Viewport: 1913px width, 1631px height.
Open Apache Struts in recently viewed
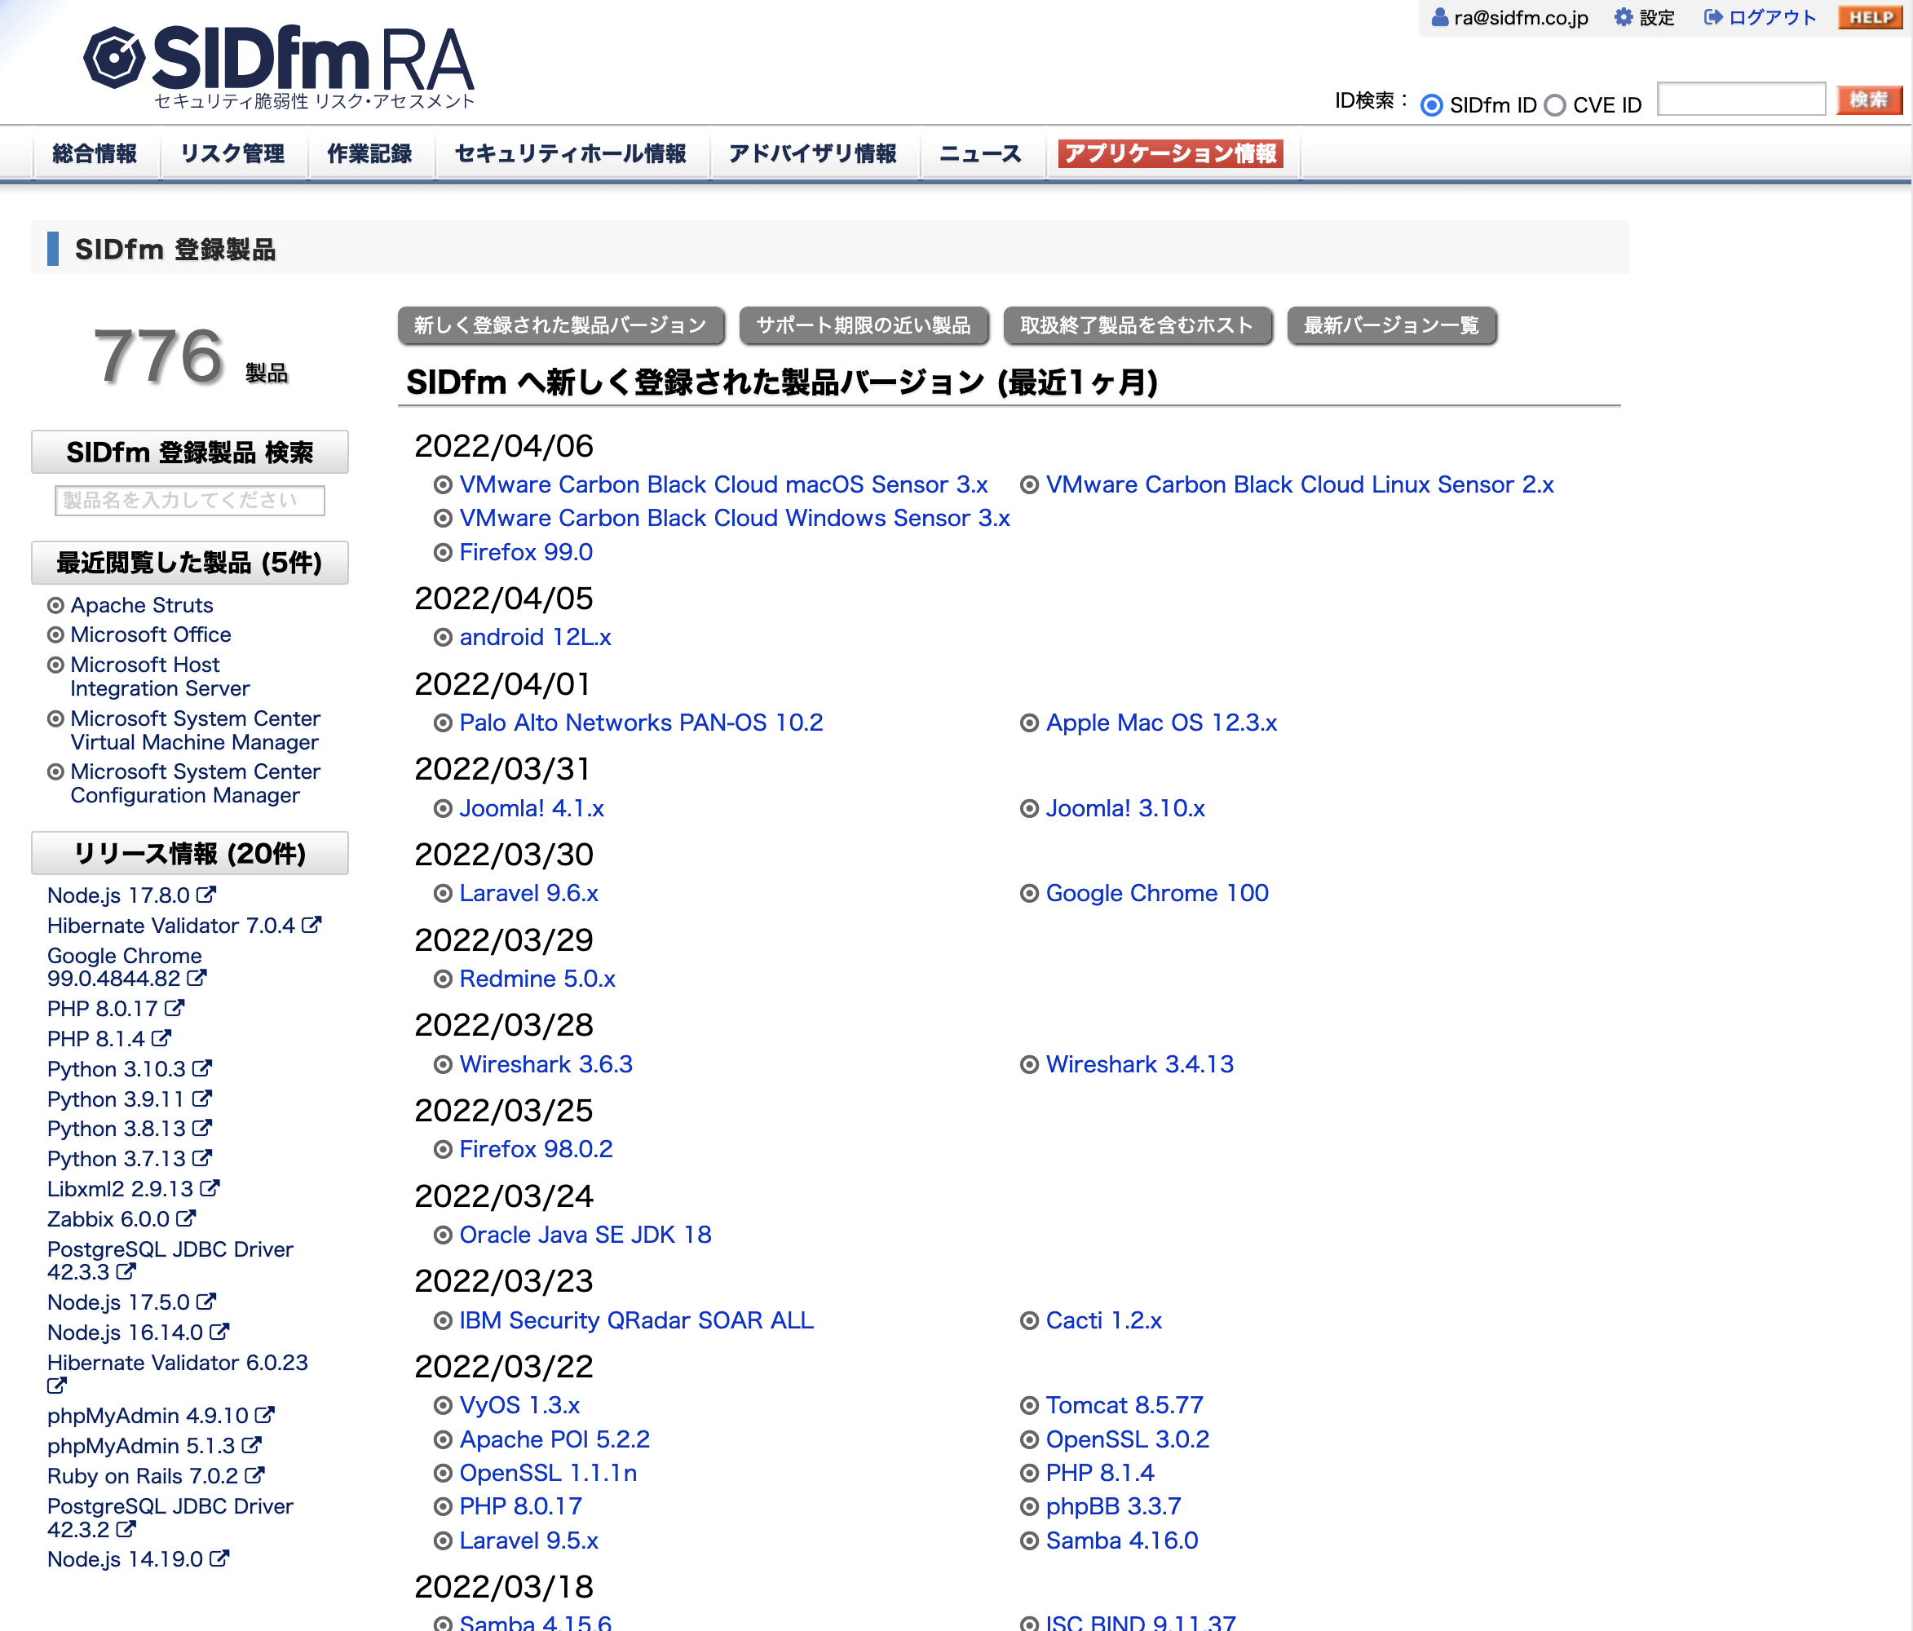[x=142, y=605]
